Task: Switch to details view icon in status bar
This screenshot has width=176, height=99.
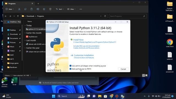Action: (144, 75)
